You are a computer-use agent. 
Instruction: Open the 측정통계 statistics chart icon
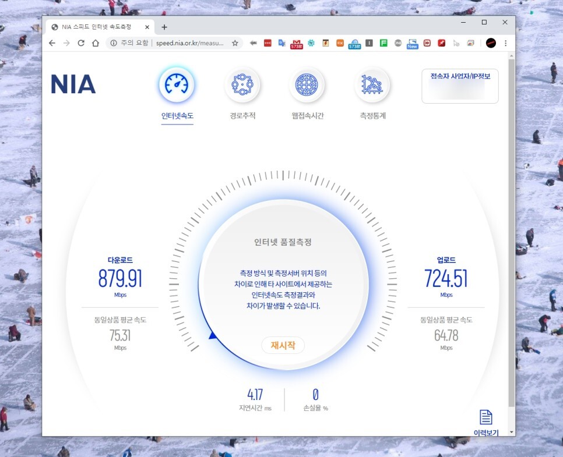372,85
